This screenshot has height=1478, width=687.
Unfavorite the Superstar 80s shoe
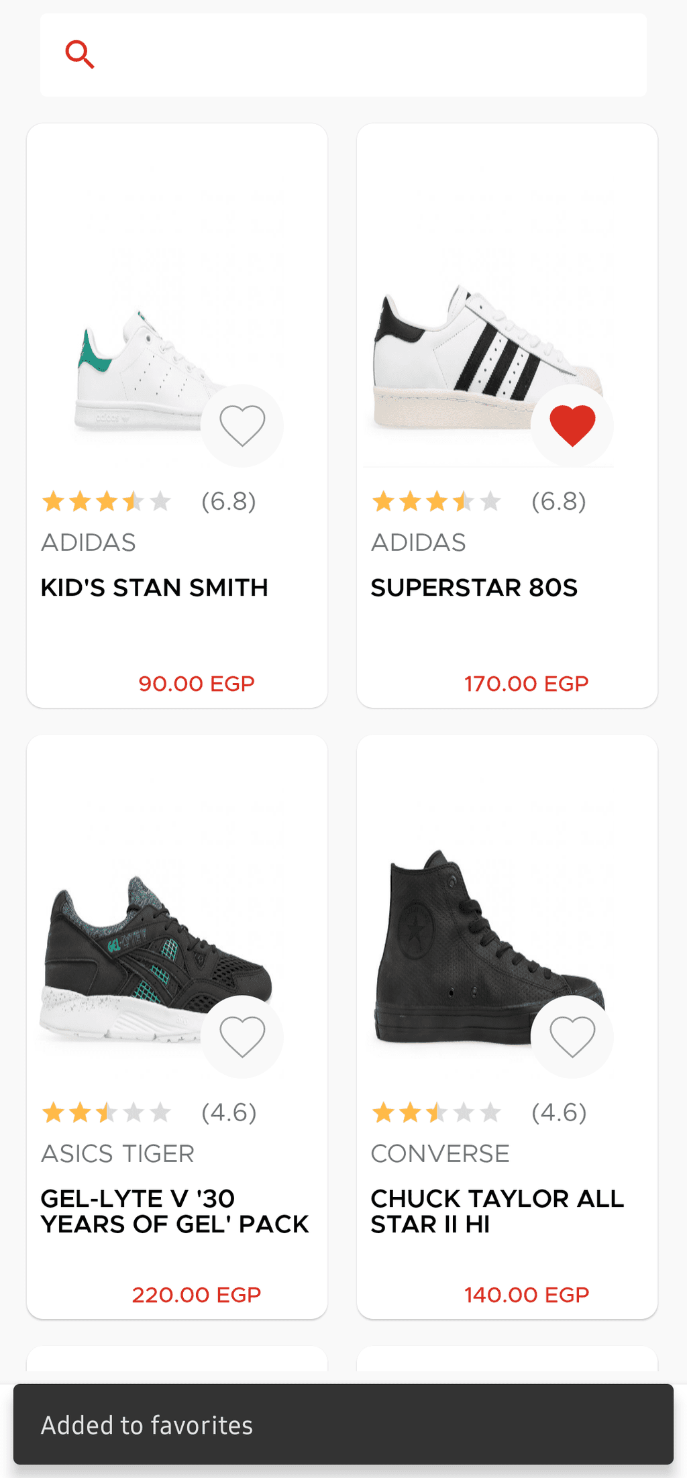coord(572,425)
